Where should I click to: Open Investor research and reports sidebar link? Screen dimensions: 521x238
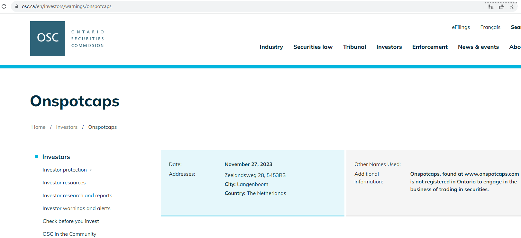tap(77, 196)
